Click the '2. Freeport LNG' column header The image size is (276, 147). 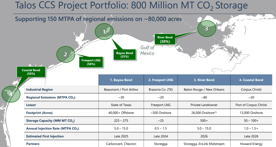click(x=161, y=80)
